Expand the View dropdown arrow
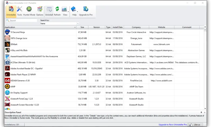Screen dimensions: 211x127 coord(68,12)
